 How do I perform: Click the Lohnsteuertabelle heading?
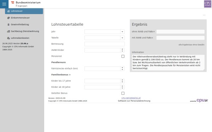(67, 24)
